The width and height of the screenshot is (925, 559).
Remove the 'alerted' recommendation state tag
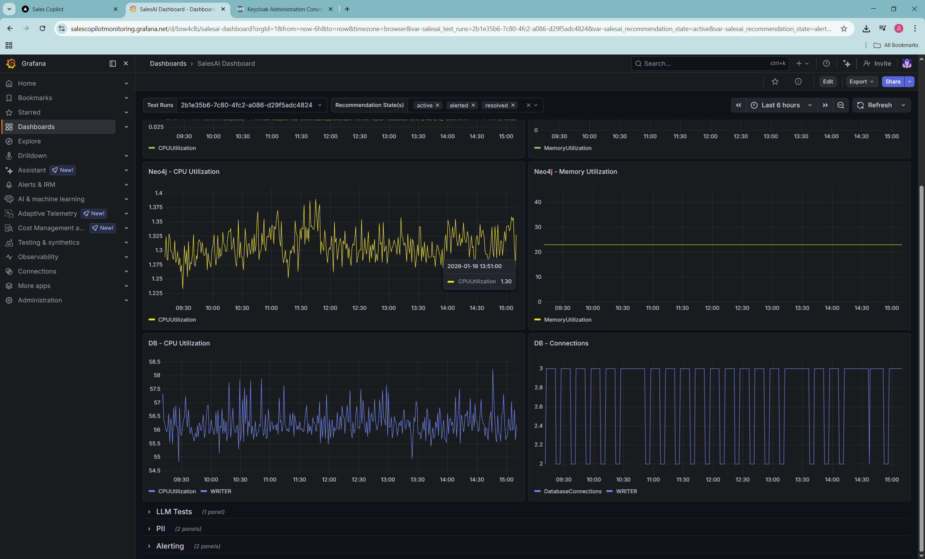[x=473, y=106]
